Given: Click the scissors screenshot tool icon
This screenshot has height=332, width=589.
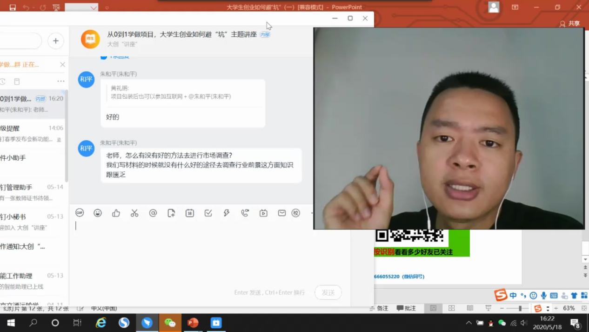Looking at the screenshot, I should coord(134,213).
